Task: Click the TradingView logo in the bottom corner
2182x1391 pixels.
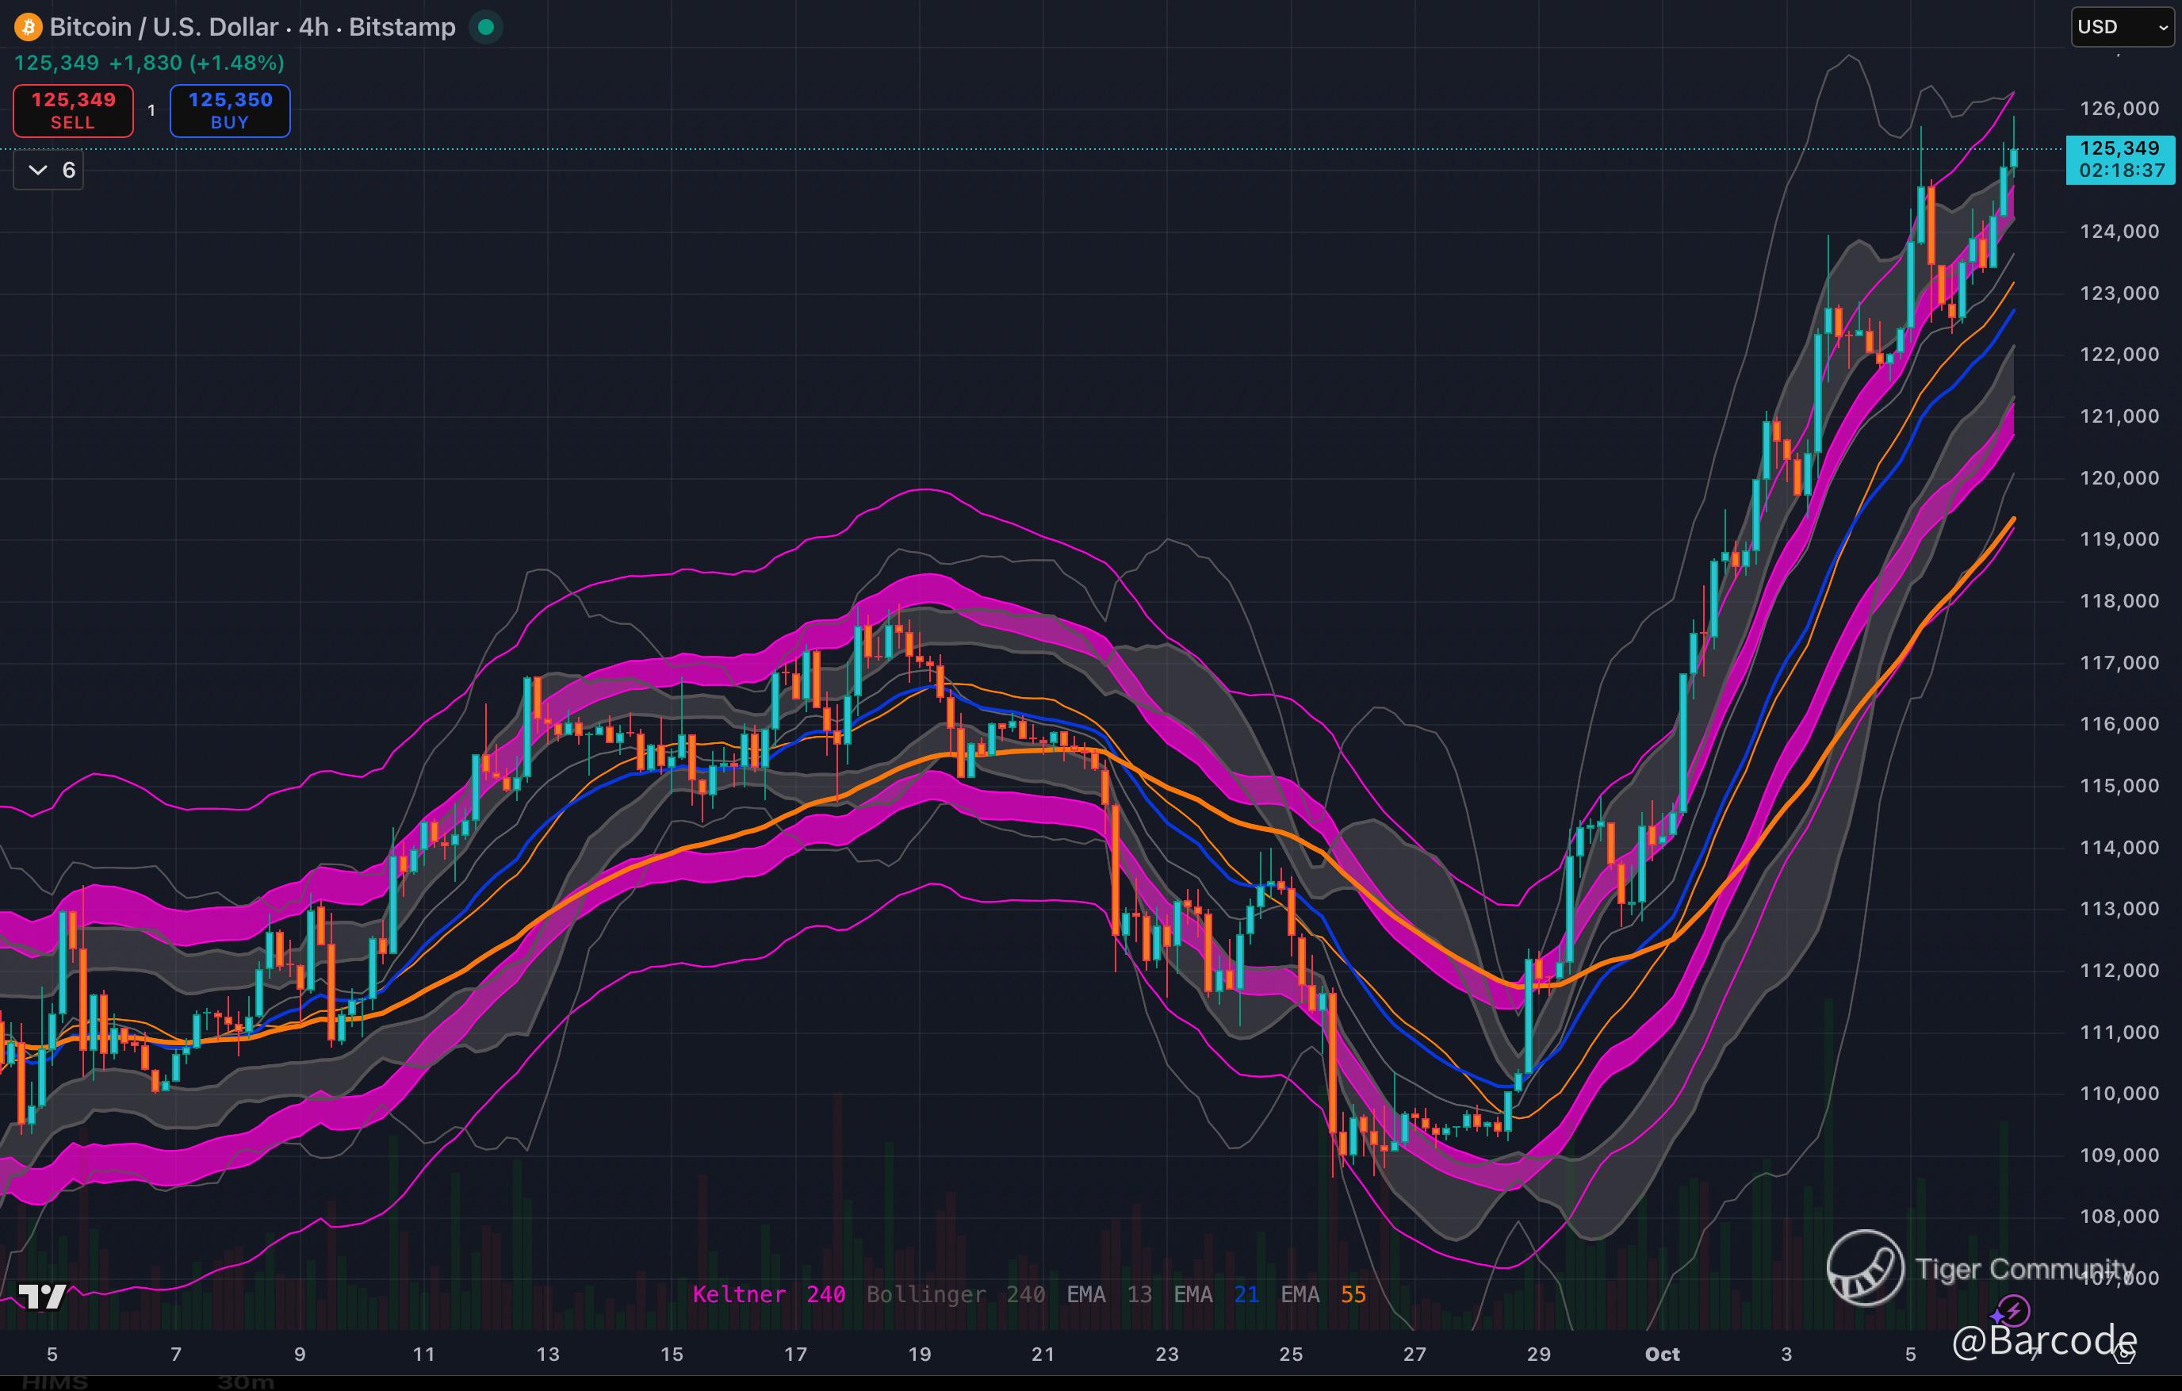Action: point(43,1297)
